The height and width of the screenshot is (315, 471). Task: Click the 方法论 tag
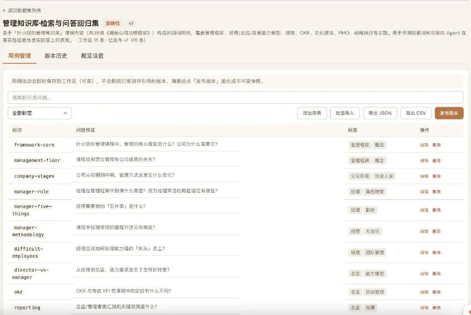pos(372,231)
